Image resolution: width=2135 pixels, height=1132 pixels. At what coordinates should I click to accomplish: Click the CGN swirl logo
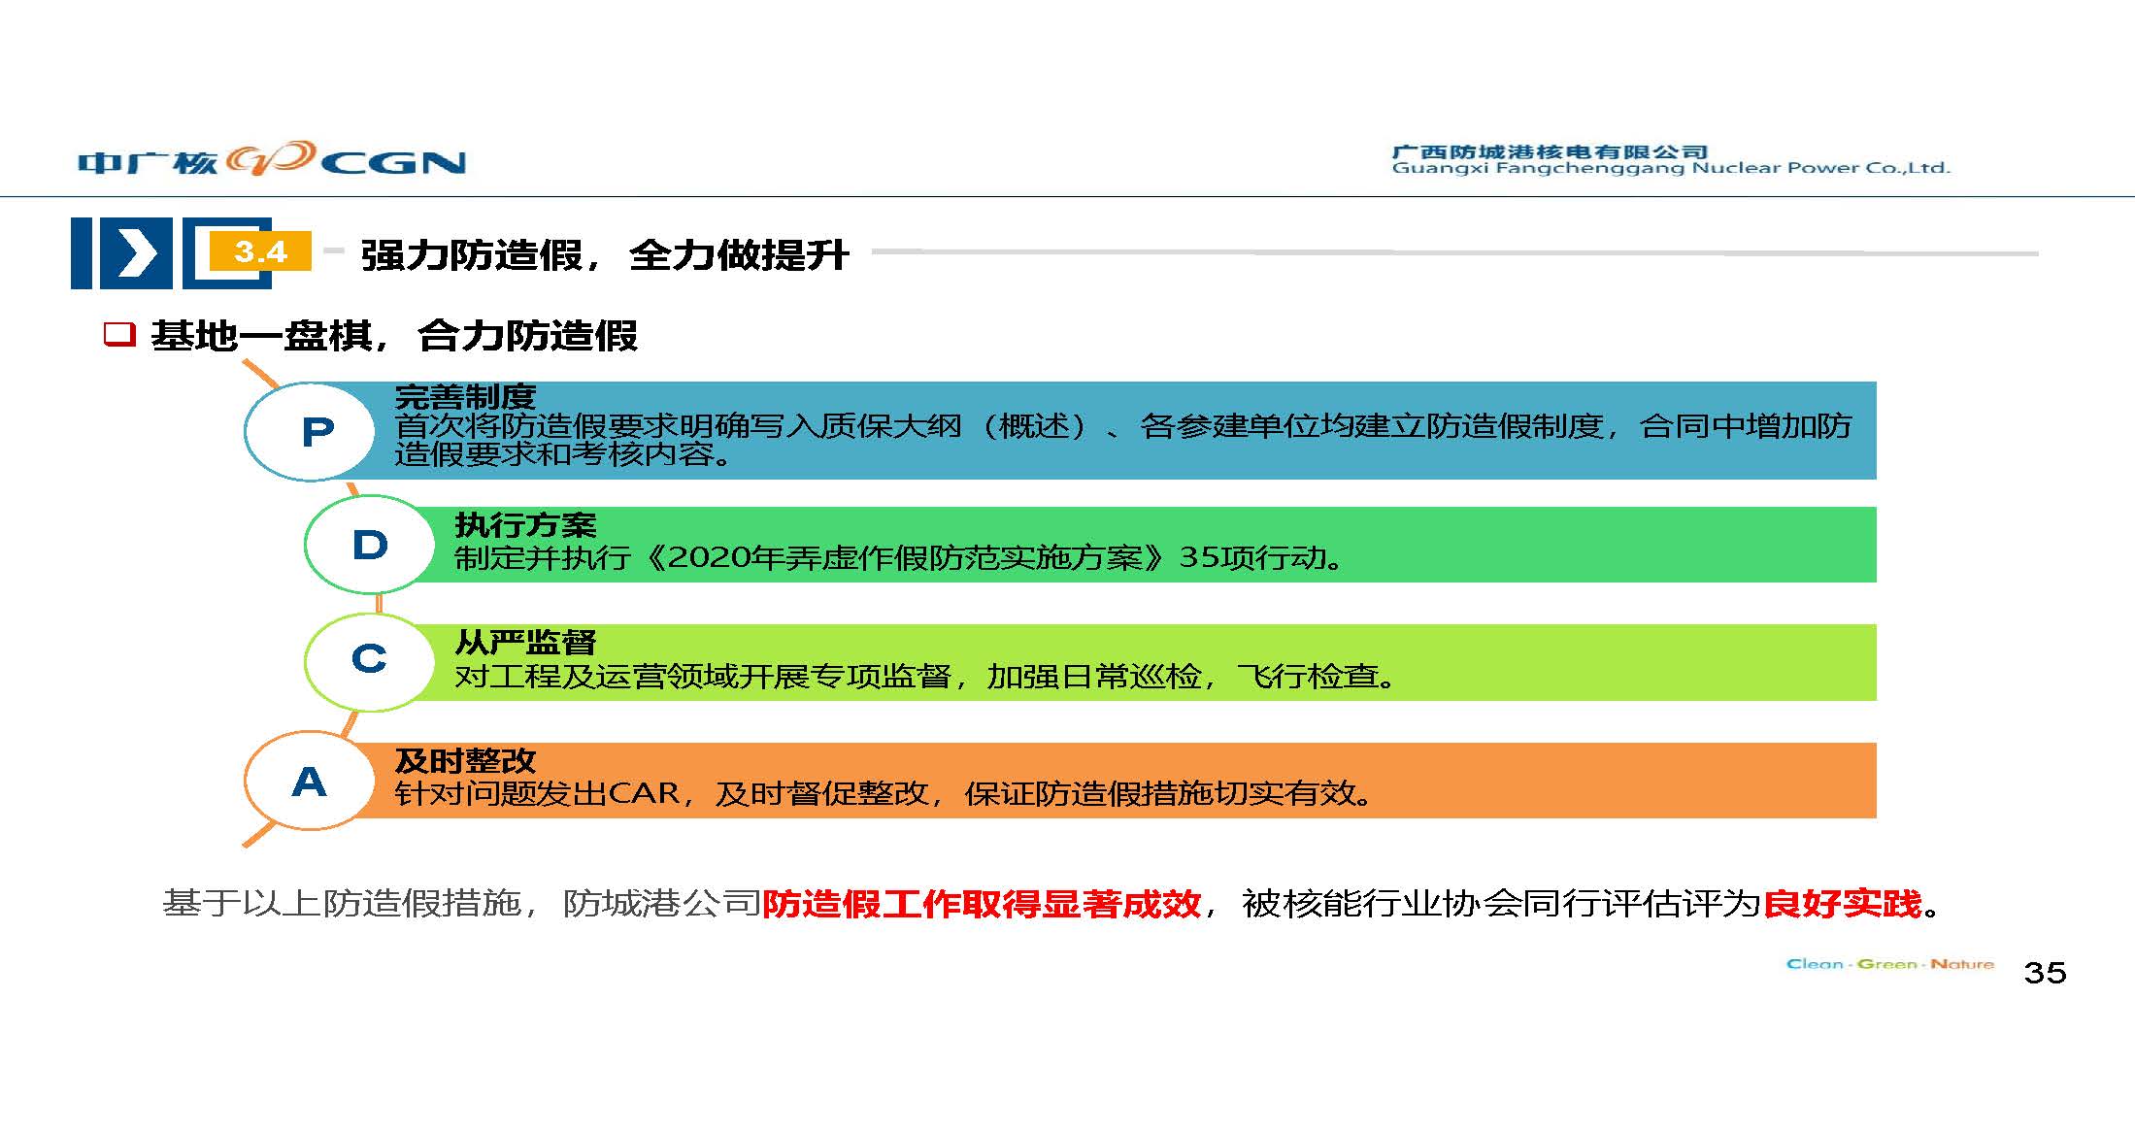271,158
